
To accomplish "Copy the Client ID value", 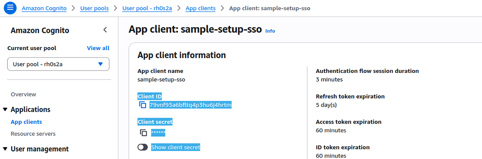I will pyautogui.click(x=143, y=105).
